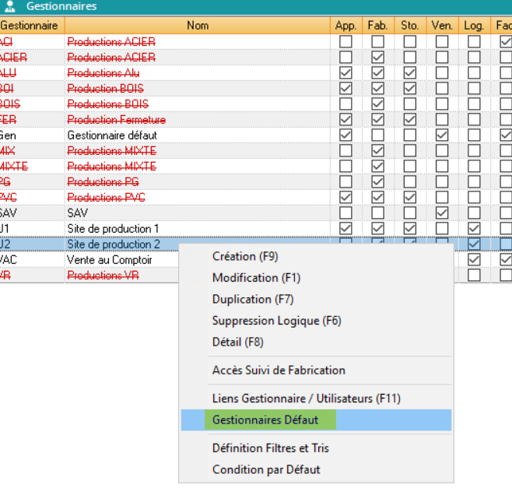Uncheck Sto. checkbox for Production Alu
512x502 pixels.
410,73
